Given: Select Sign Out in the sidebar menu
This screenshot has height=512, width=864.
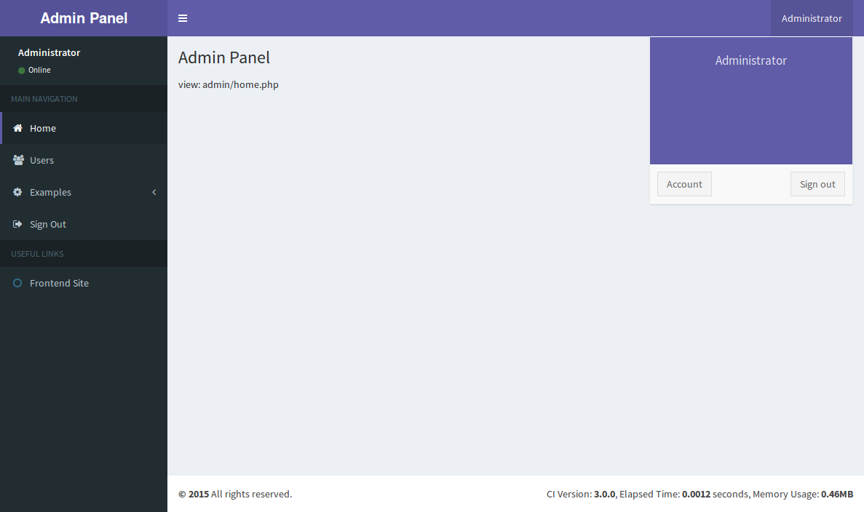Looking at the screenshot, I should [x=84, y=224].
